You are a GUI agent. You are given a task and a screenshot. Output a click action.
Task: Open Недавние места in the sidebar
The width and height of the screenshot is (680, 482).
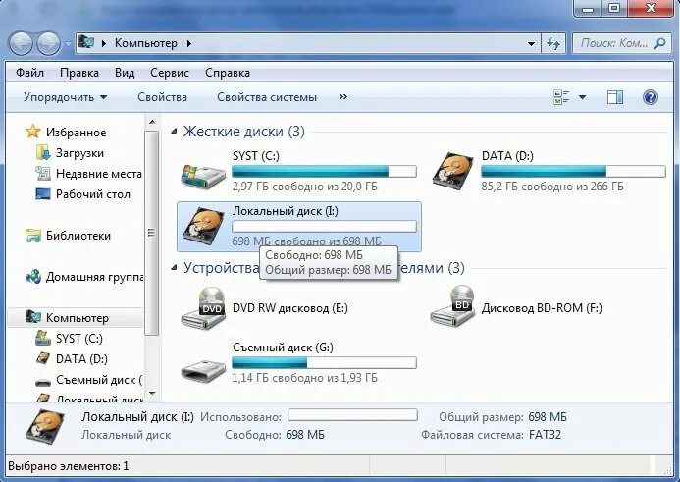click(99, 174)
